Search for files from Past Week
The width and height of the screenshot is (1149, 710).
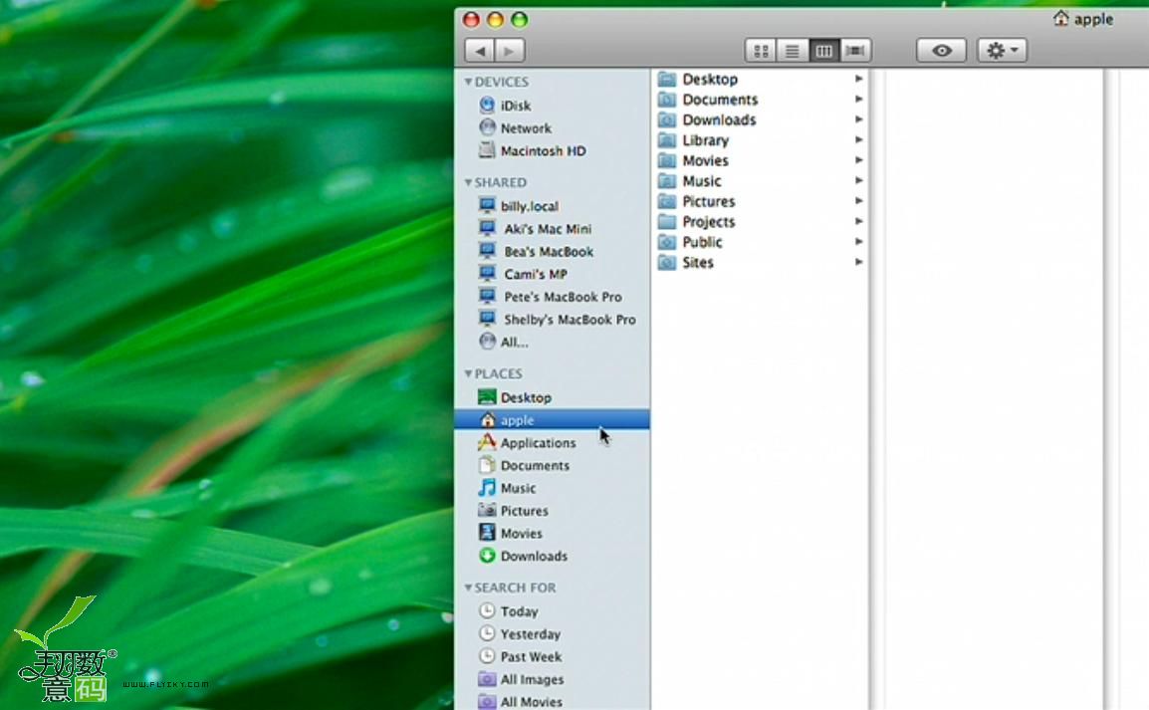tap(552, 656)
